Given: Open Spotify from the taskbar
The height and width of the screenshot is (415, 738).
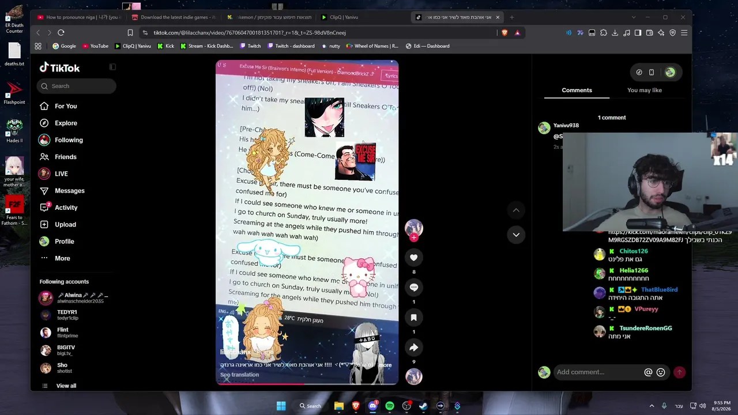Looking at the screenshot, I should (x=390, y=406).
